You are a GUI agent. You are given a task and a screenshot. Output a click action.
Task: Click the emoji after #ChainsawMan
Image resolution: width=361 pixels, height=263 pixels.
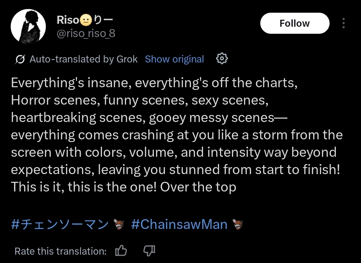(237, 225)
